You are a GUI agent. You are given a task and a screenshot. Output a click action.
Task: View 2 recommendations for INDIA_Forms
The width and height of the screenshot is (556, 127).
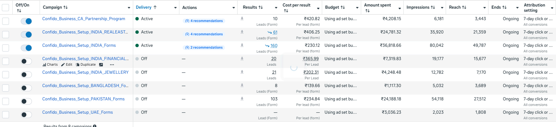click(x=204, y=47)
